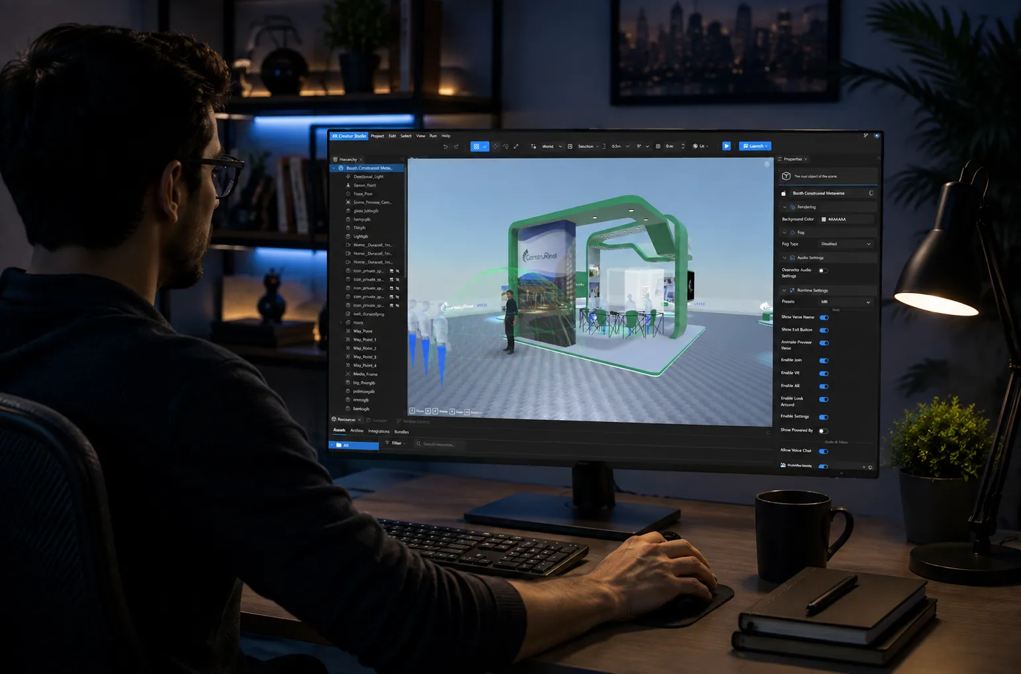Click the blue Launch button

(x=755, y=146)
